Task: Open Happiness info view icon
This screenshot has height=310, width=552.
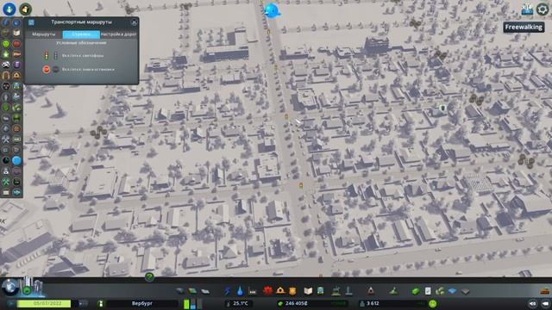Action: 6,44
